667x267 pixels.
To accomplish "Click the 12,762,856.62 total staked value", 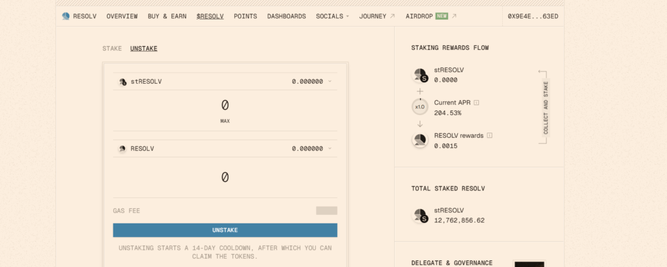I will tap(459, 220).
